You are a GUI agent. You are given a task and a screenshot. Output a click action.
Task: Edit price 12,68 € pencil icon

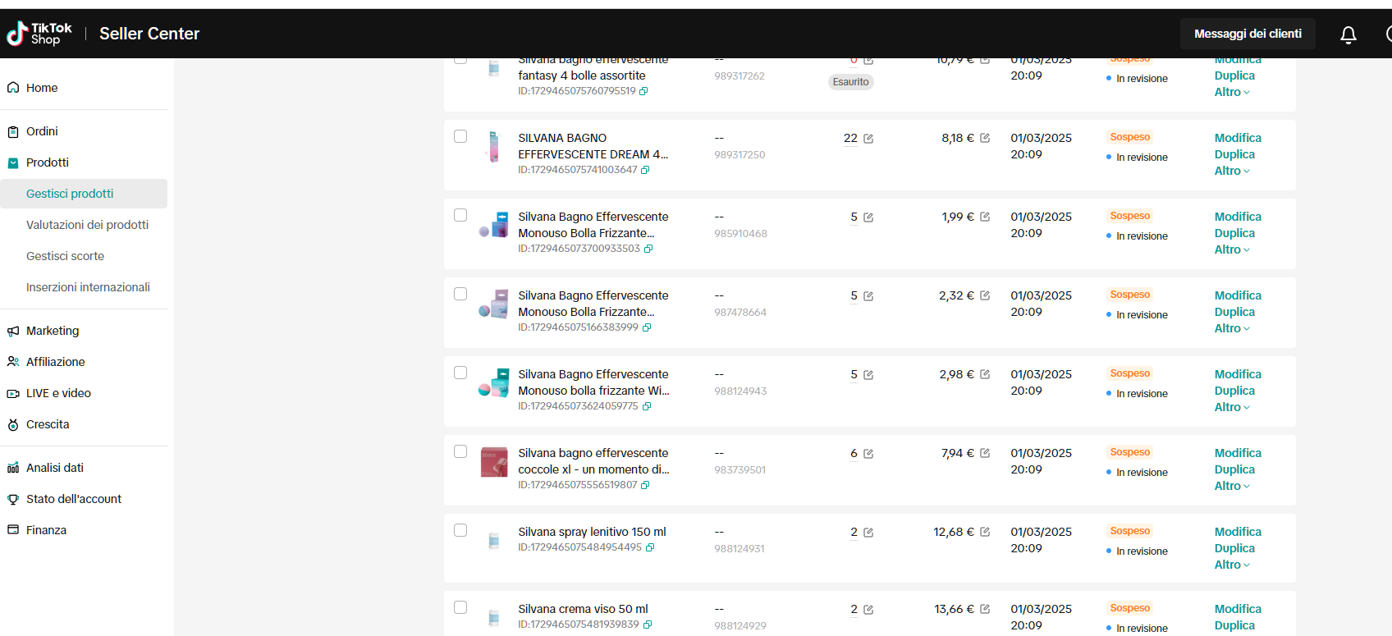(x=985, y=532)
